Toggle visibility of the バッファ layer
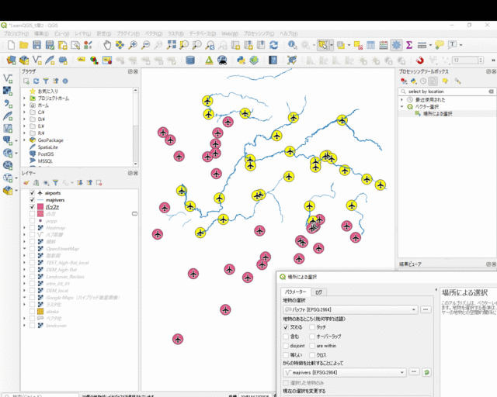 click(32, 207)
